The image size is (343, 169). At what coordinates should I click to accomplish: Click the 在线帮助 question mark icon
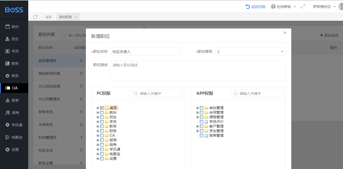[273, 7]
